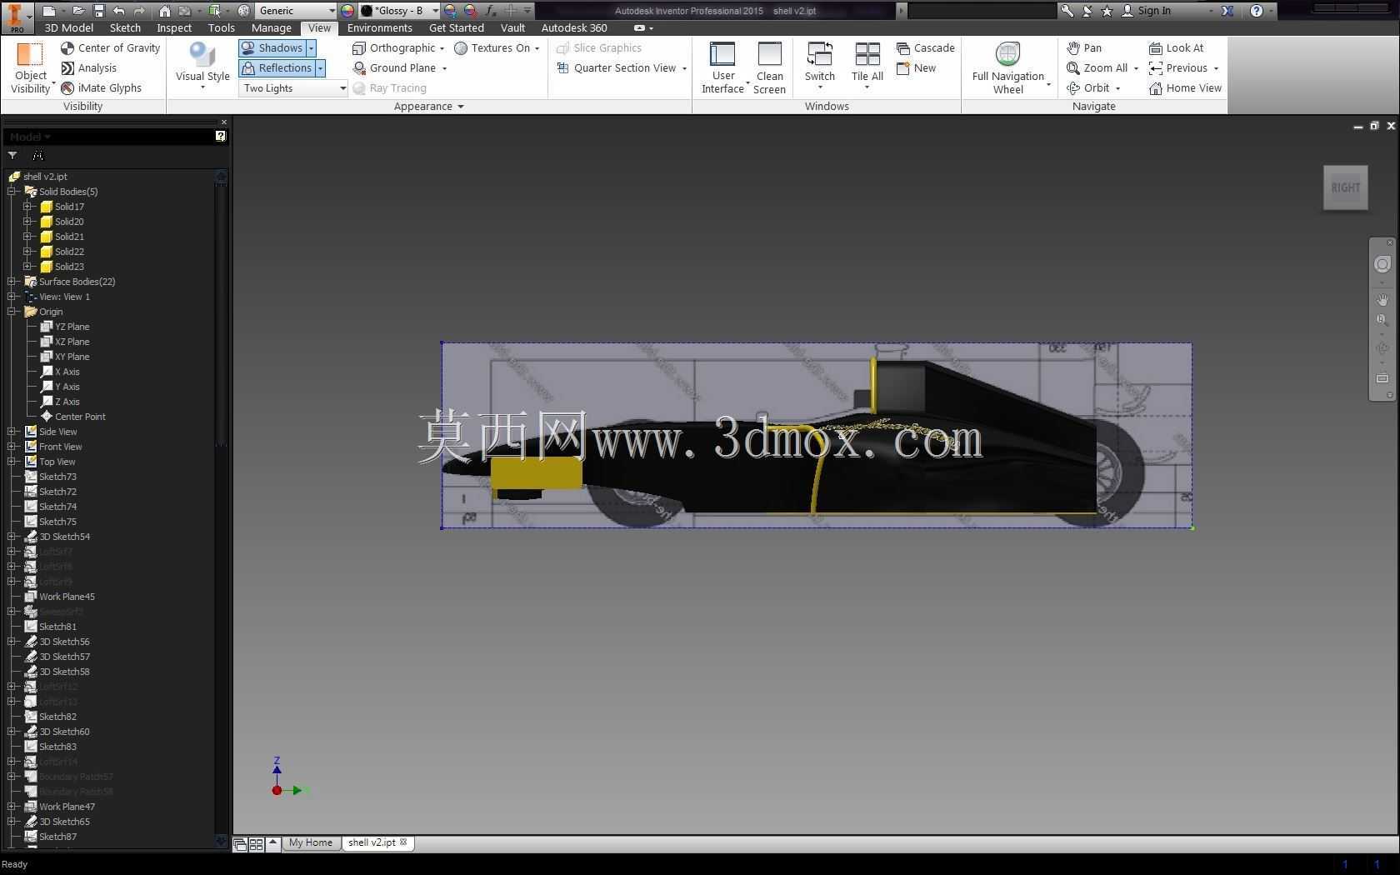This screenshot has width=1400, height=875.
Task: Expand the Solid17 tree node
Action: pos(27,207)
